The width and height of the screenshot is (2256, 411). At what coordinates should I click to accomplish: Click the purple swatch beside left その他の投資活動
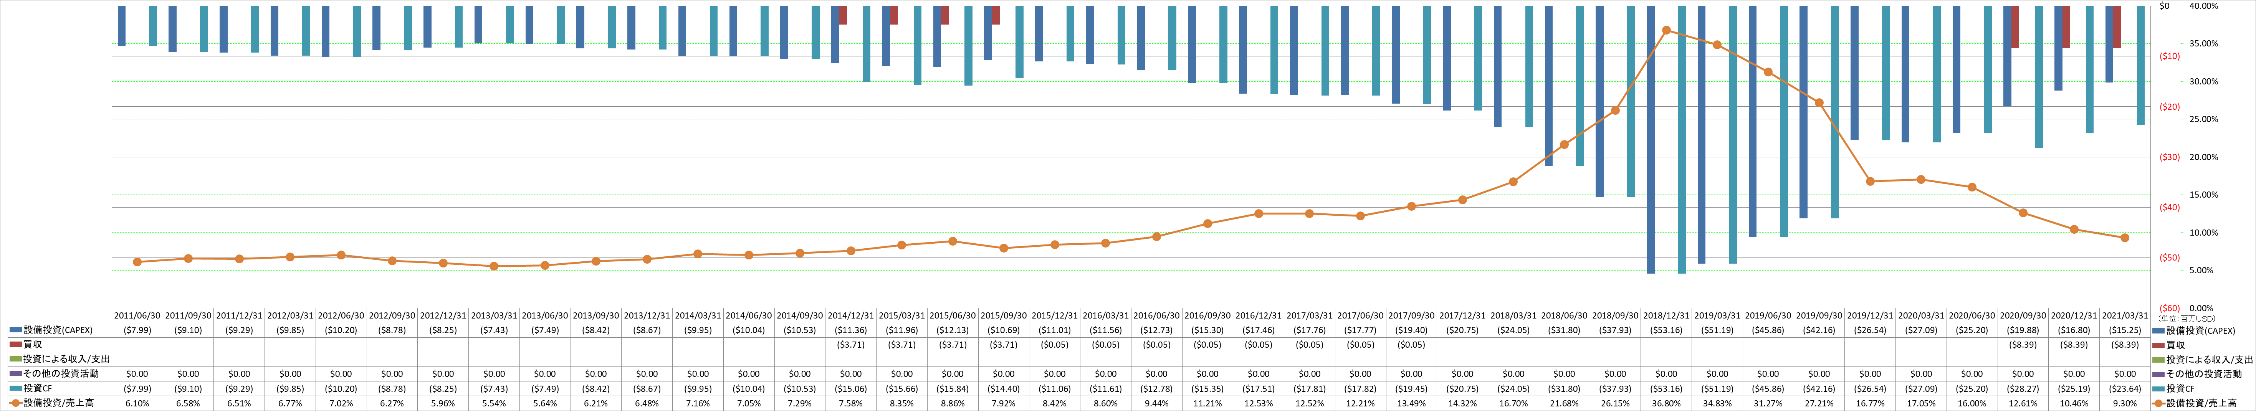[x=15, y=374]
